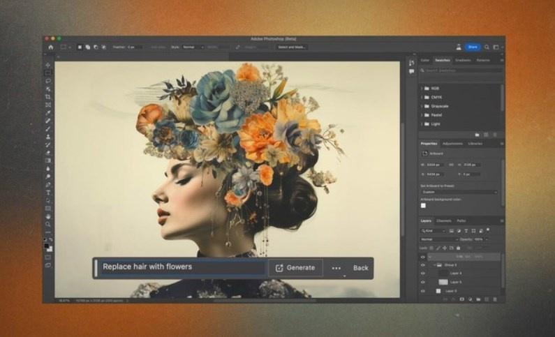Click the more options ellipsis in taskbar

point(336,268)
